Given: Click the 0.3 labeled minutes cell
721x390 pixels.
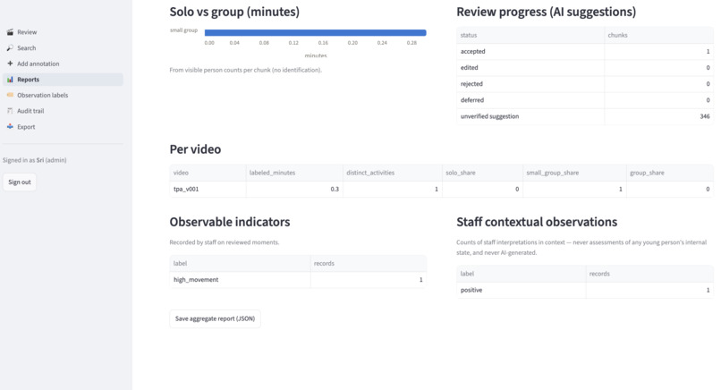Looking at the screenshot, I should coord(294,189).
